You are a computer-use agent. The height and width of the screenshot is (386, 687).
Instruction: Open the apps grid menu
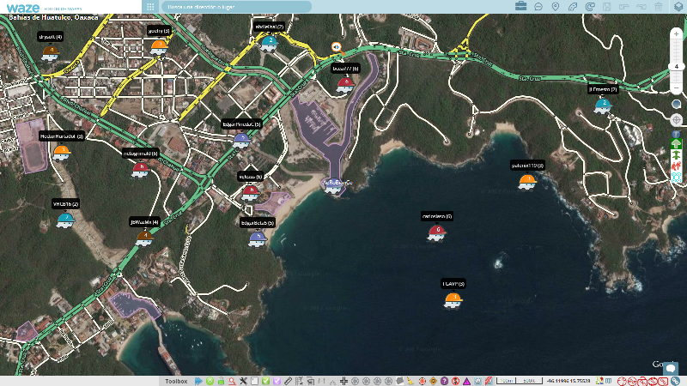(150, 7)
